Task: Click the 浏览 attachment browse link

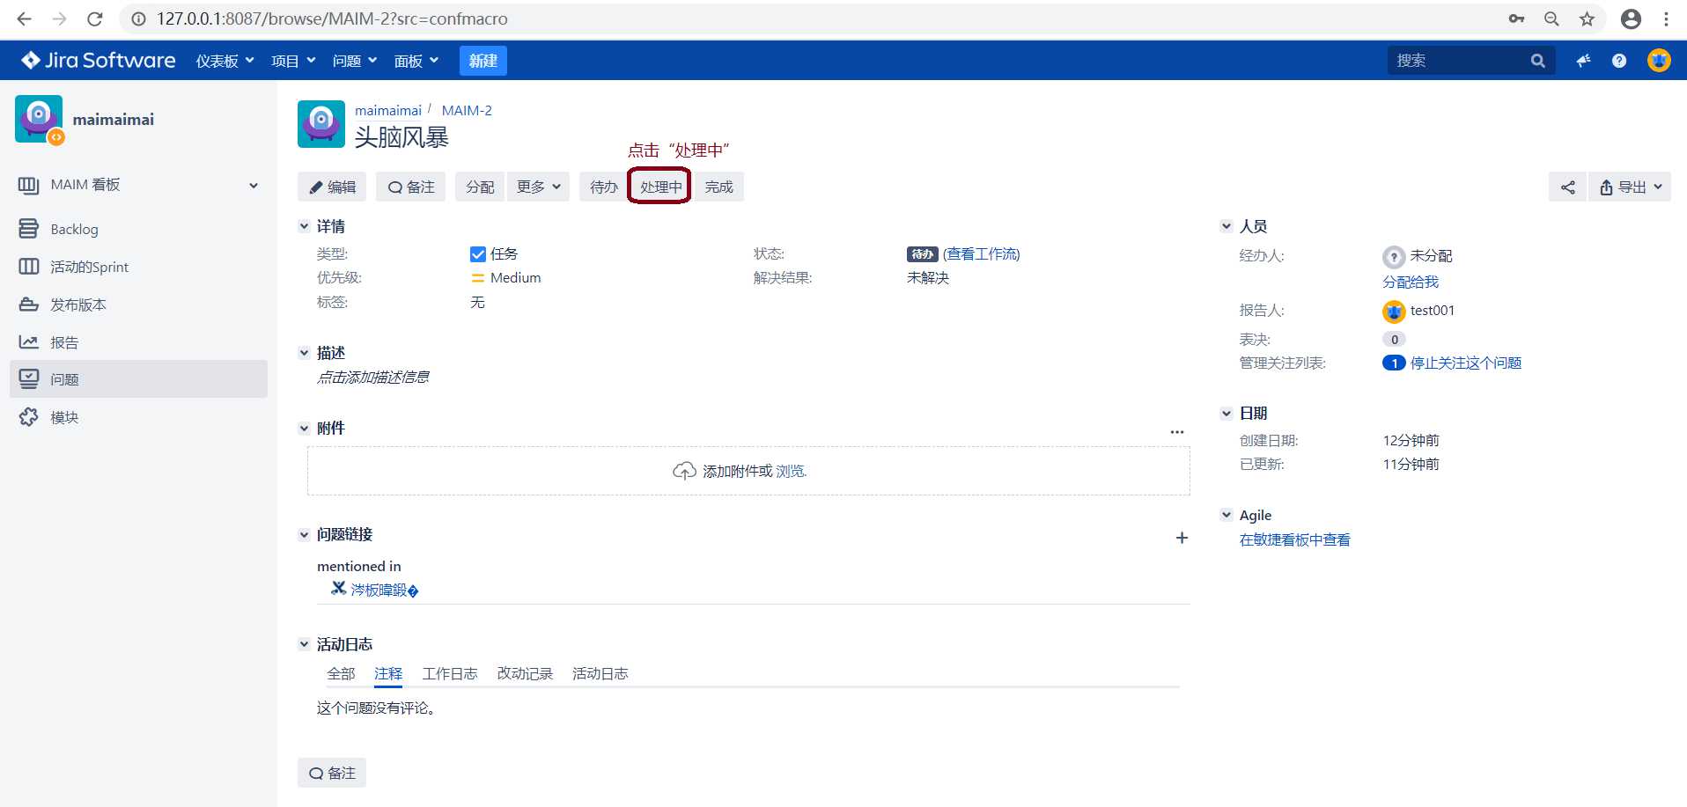Action: click(791, 471)
